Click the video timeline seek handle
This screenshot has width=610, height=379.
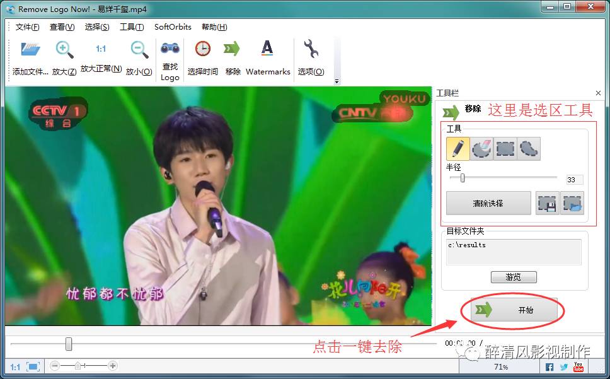(69, 344)
